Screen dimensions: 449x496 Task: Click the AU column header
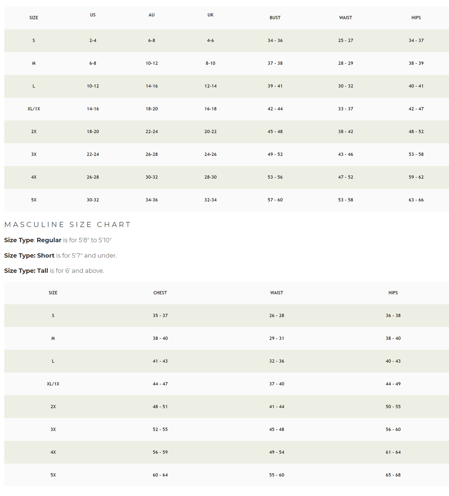click(x=151, y=15)
